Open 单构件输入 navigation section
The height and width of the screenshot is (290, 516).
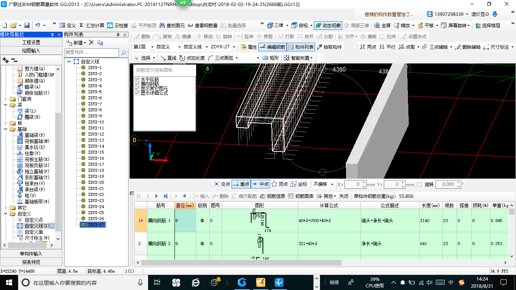[31, 254]
